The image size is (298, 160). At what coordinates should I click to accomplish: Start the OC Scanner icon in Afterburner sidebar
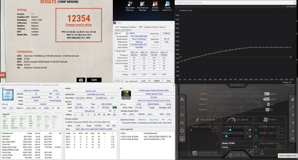[x=182, y=123]
